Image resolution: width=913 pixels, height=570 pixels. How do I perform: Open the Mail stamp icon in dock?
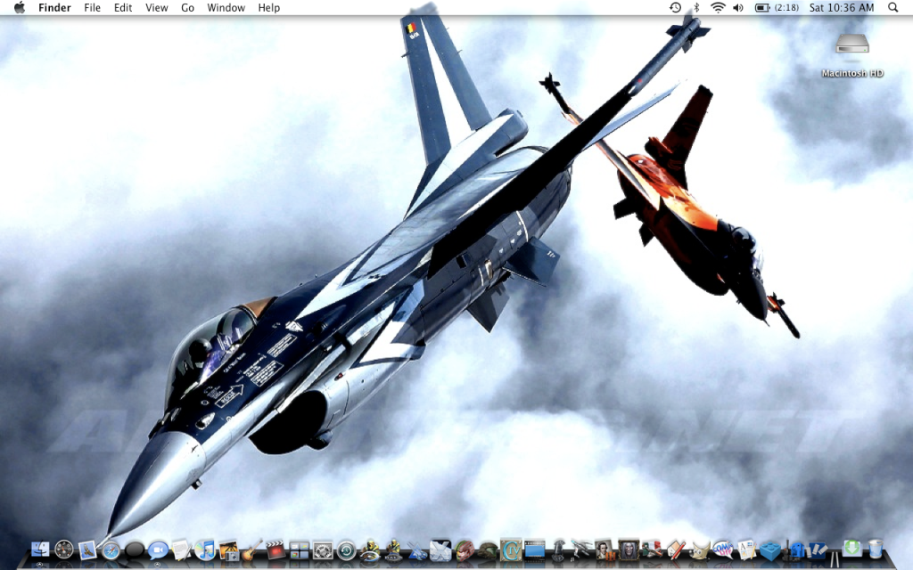click(x=87, y=549)
